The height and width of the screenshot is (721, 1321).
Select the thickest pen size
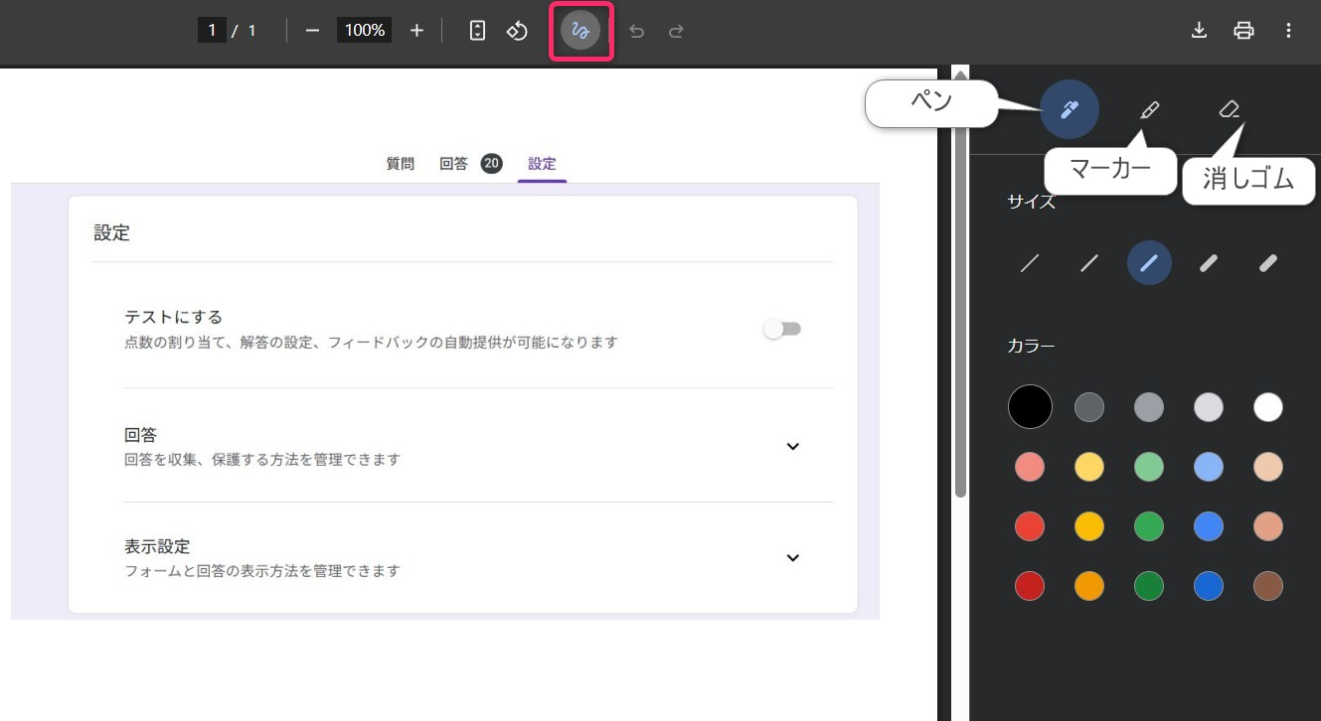pos(1268,263)
